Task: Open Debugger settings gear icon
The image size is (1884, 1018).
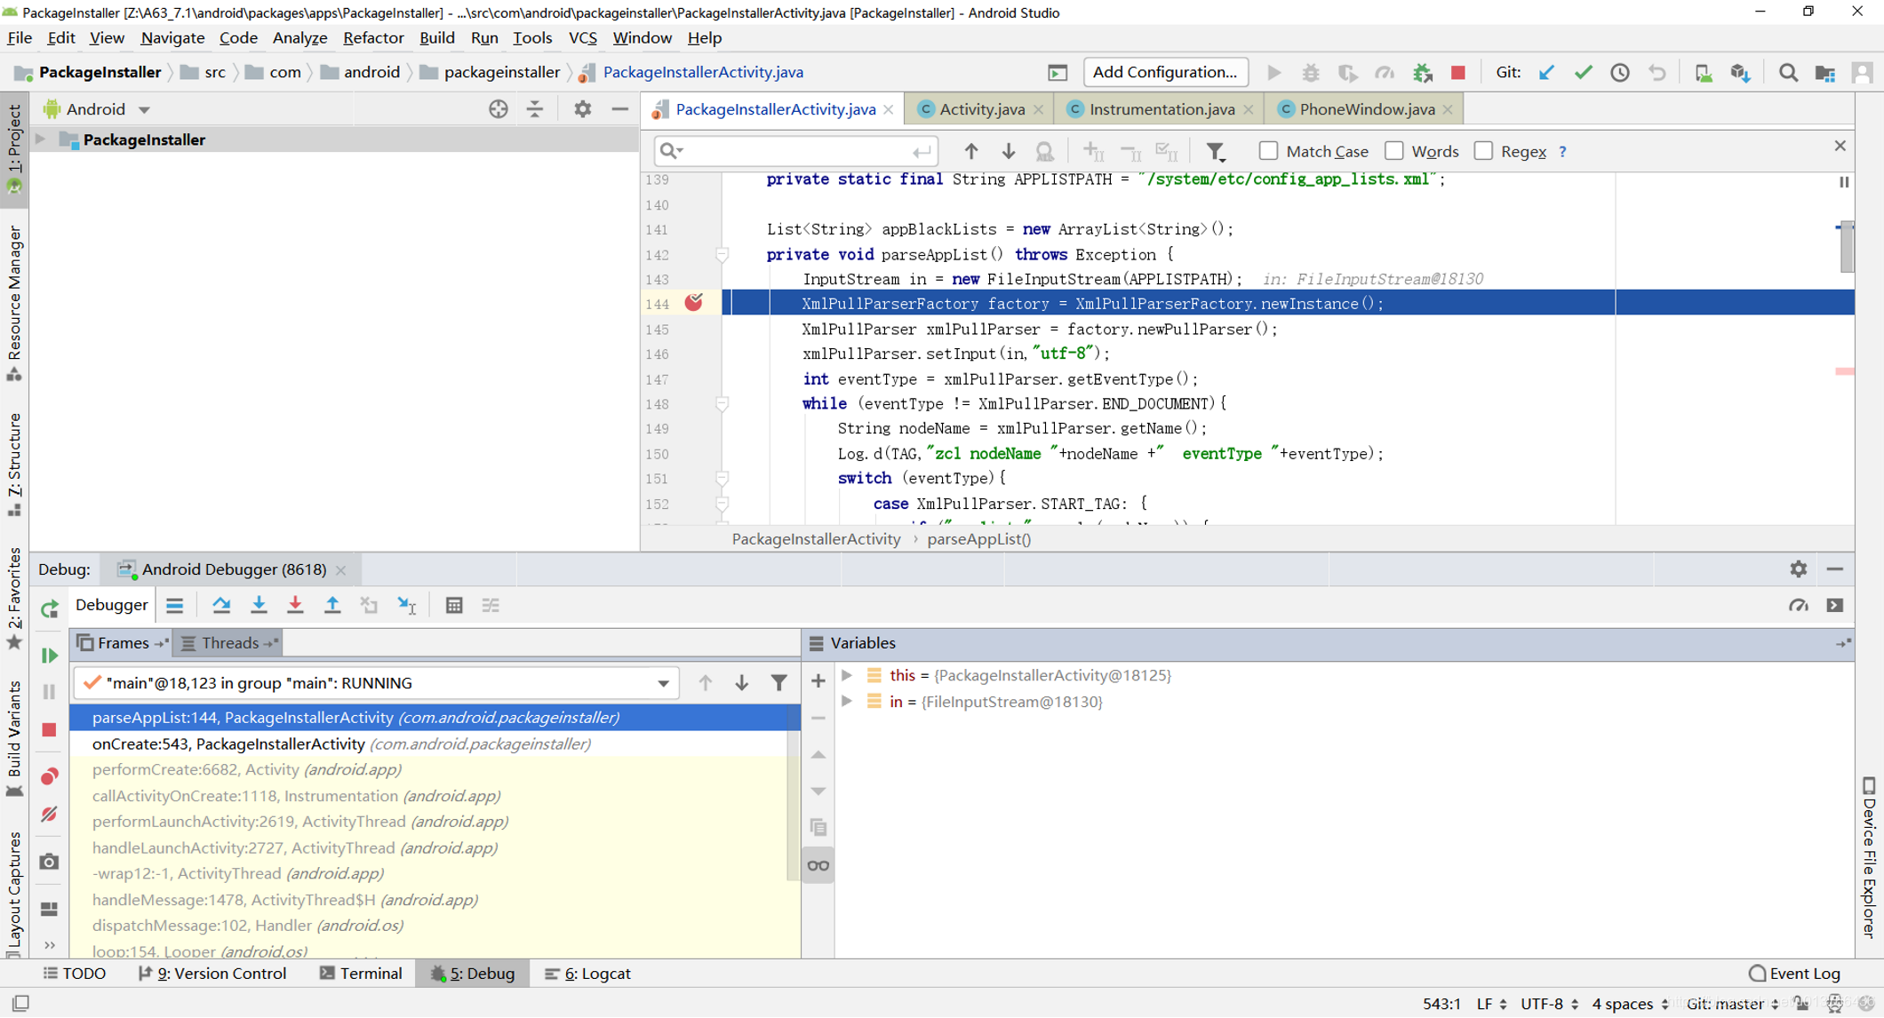Action: tap(1798, 569)
